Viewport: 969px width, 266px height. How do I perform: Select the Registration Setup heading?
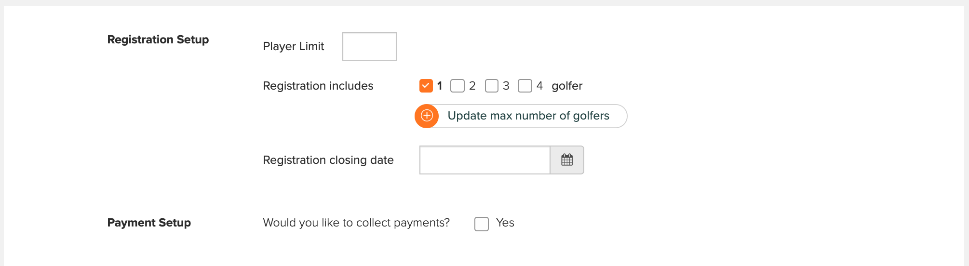point(158,40)
